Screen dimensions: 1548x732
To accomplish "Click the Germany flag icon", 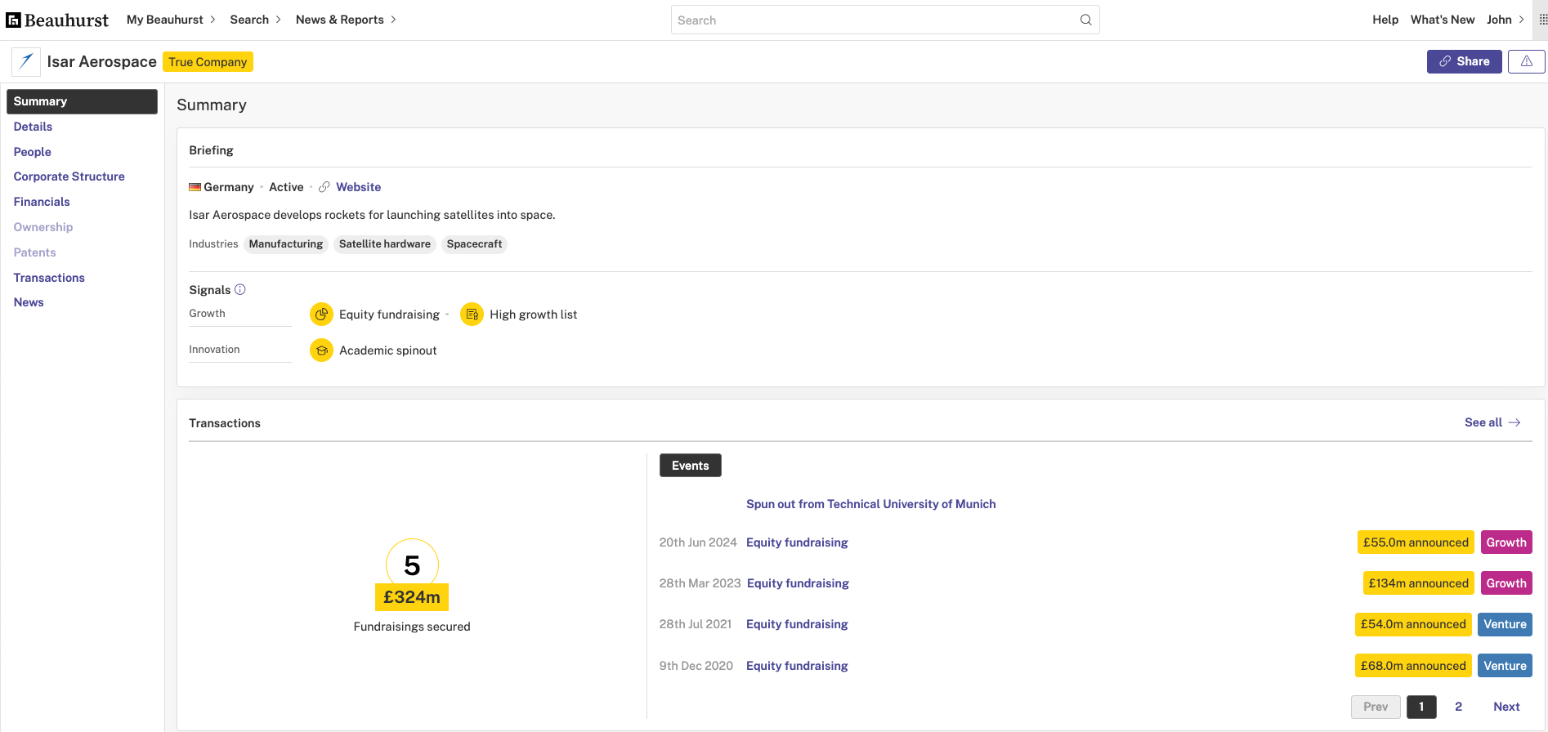I will pos(195,187).
